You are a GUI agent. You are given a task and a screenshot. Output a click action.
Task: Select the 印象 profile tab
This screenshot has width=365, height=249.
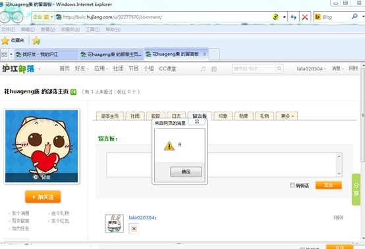coord(223,116)
